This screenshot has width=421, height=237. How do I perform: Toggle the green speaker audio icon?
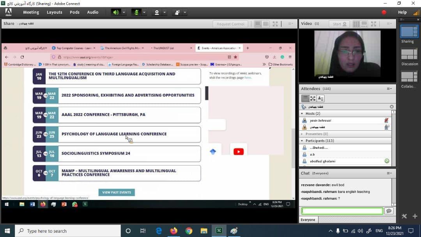pos(116,12)
